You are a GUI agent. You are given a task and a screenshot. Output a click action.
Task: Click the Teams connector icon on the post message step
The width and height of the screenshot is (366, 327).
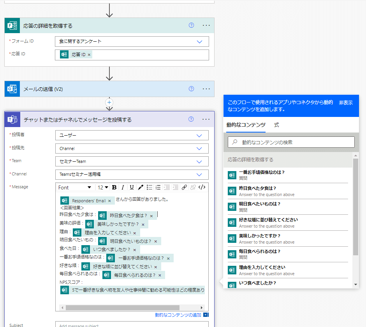[12, 119]
